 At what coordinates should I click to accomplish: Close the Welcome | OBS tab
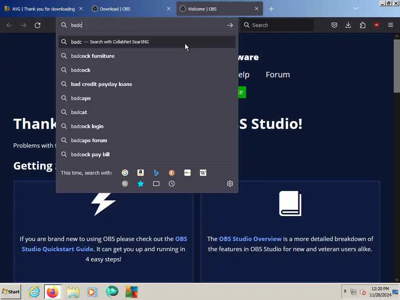[x=257, y=9]
